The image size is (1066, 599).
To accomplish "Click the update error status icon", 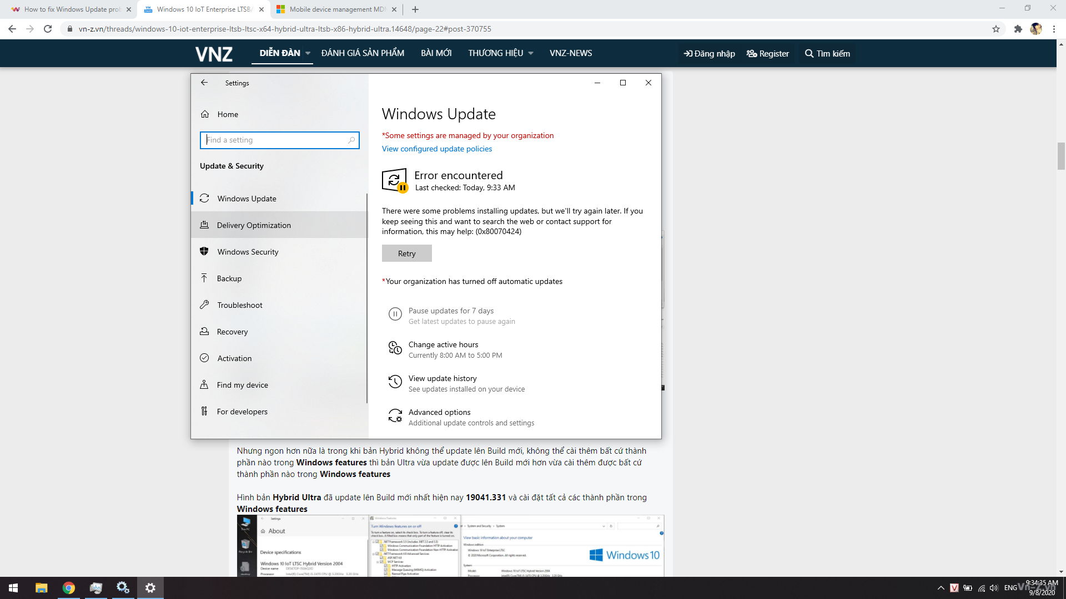I will point(395,181).
